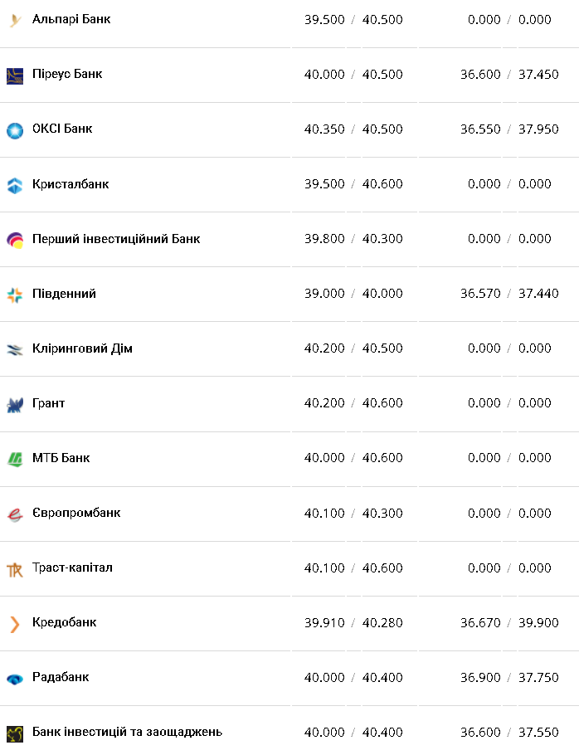Open the Банк інвестицій та заощаджень link

[x=127, y=732]
